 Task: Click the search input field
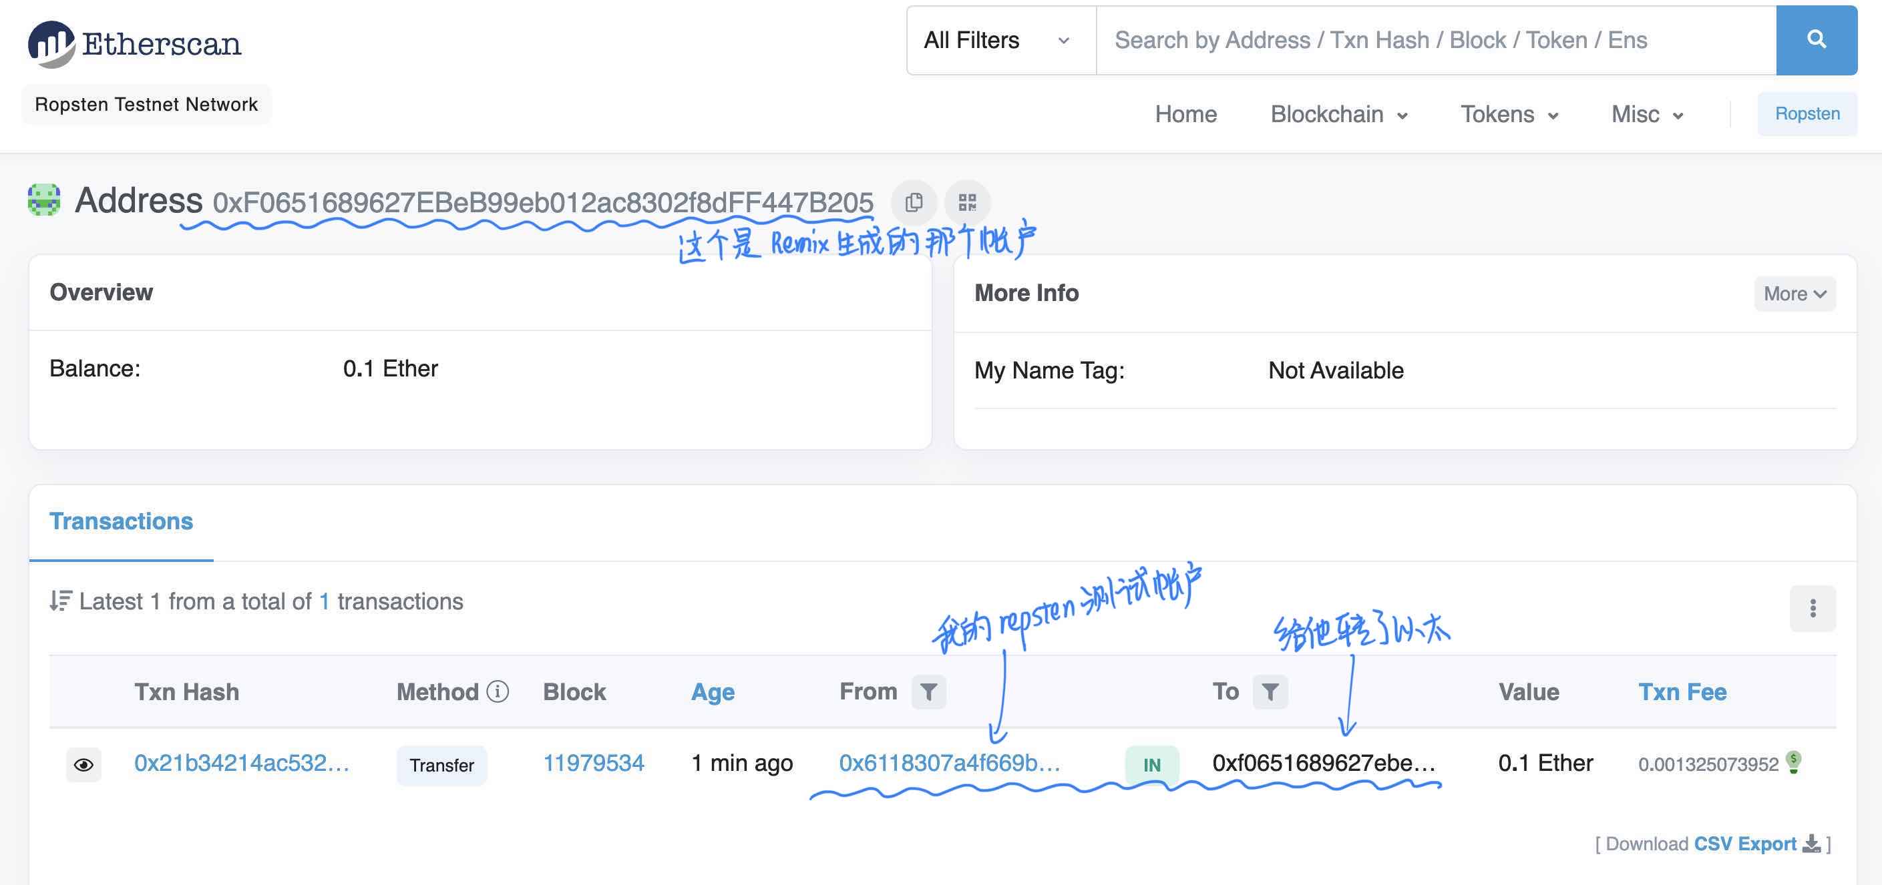(1435, 40)
